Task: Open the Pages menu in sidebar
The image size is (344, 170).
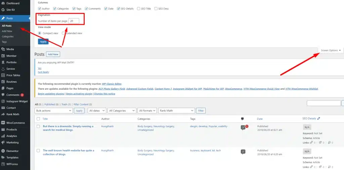Action: [10, 88]
